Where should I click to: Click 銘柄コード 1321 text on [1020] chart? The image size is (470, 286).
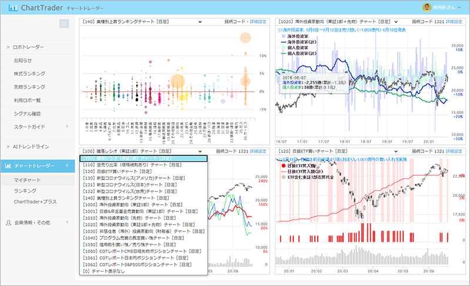click(428, 22)
